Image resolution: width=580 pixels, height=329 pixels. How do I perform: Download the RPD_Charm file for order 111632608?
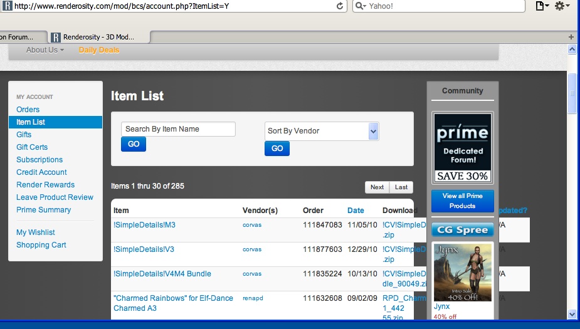404,308
